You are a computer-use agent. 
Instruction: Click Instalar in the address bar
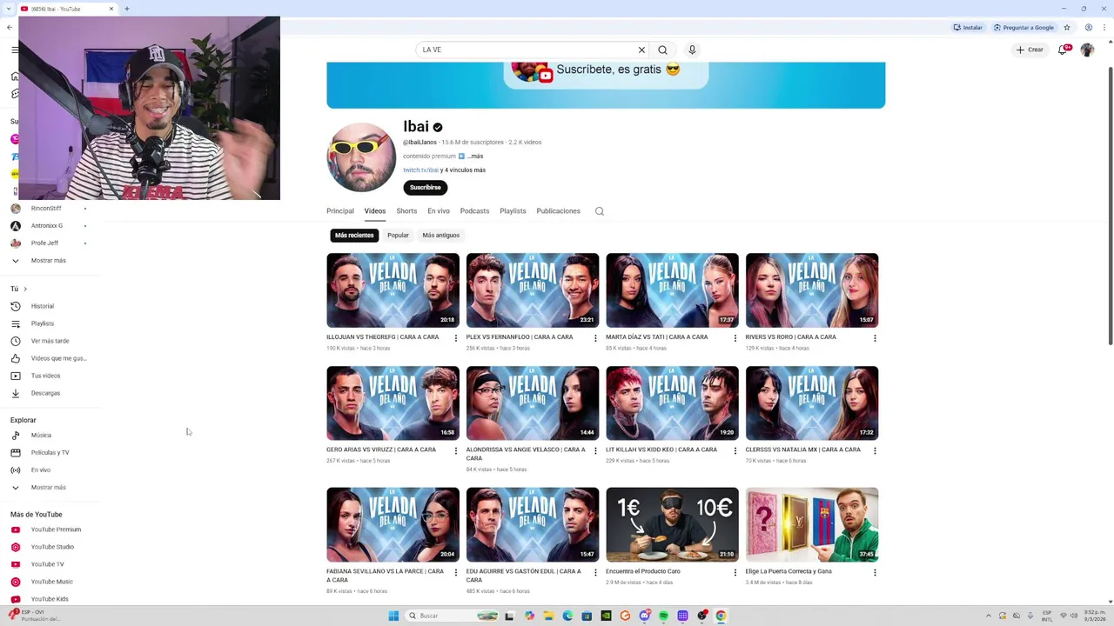click(x=968, y=27)
